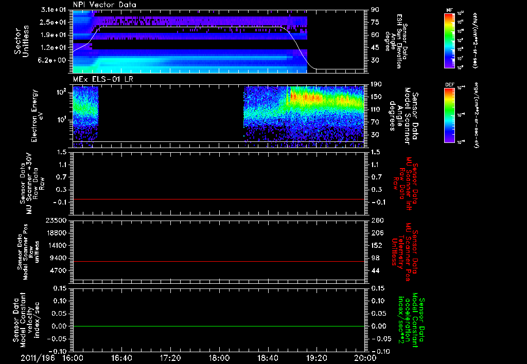Click the green "Model Constant acceleration" axis title
Image resolution: width=527 pixels, height=364 pixels.
[x=411, y=321]
